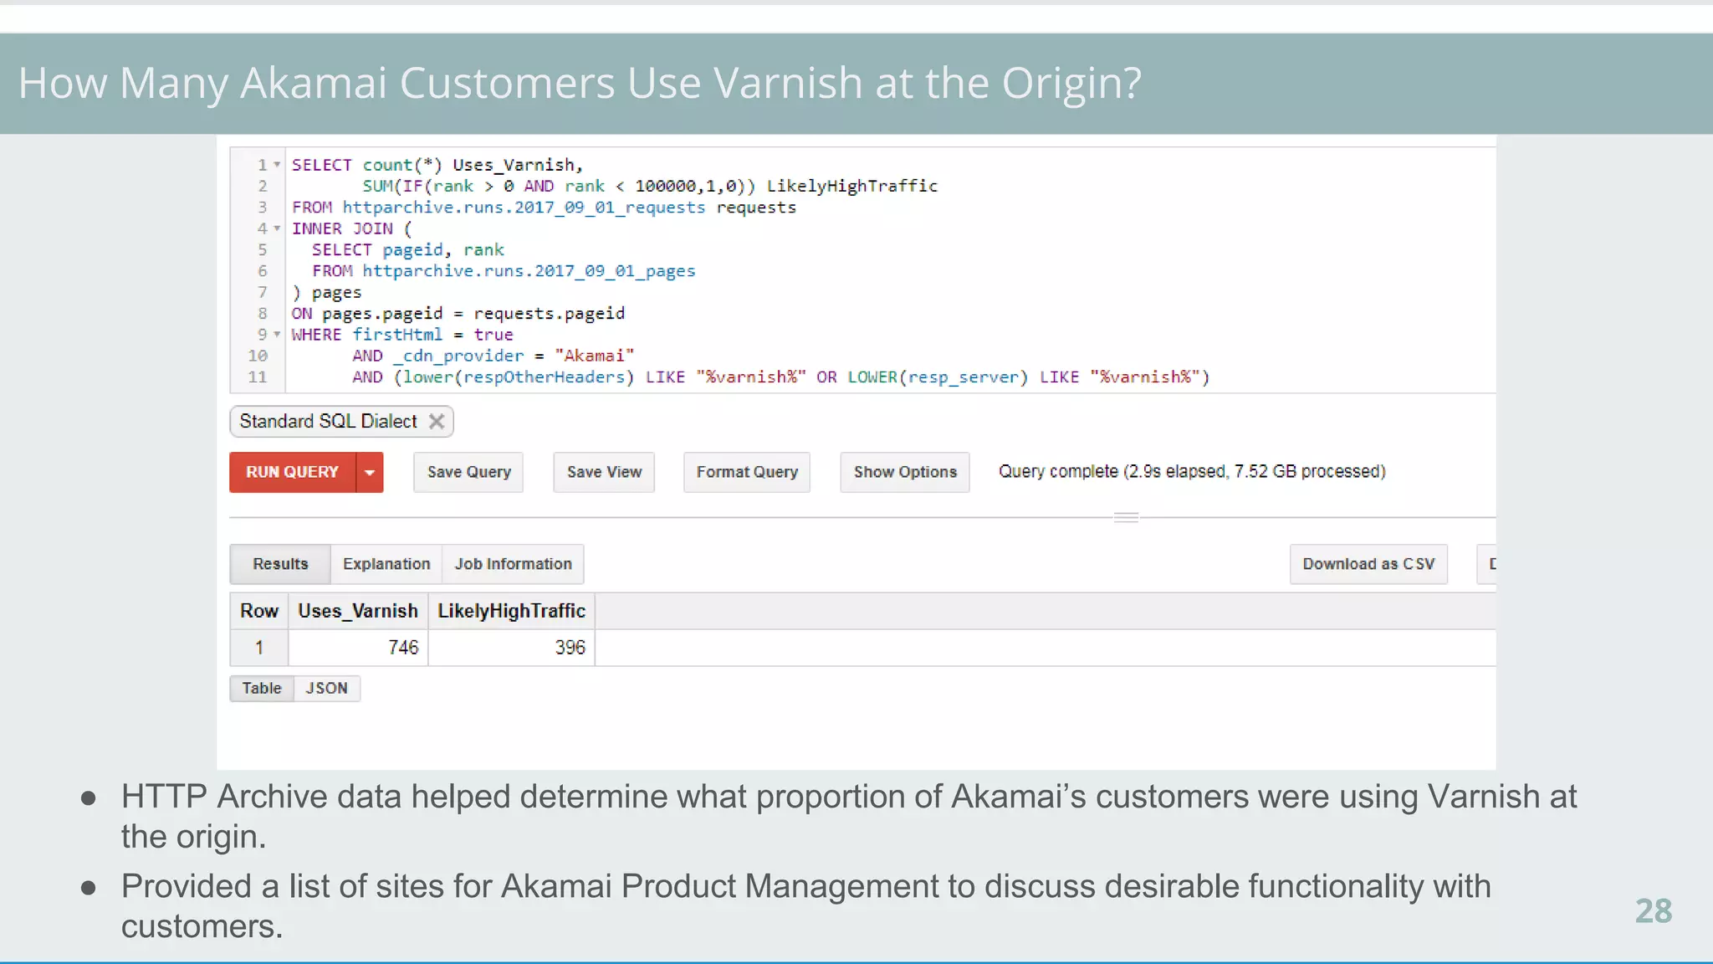Click Show Options button
The width and height of the screenshot is (1713, 964).
coord(905,472)
